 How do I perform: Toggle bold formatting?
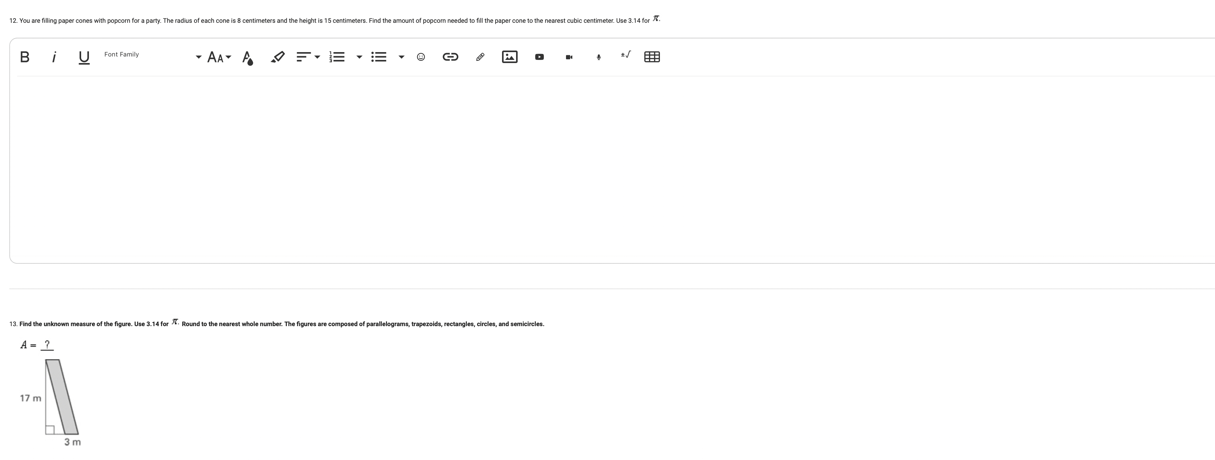click(x=25, y=57)
